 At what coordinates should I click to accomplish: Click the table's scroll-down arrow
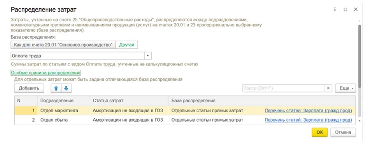coord(359,121)
